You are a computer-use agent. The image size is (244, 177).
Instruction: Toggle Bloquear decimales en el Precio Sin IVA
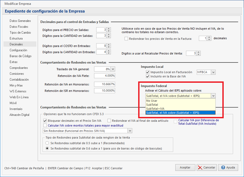tap(45, 121)
